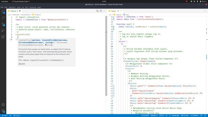Click the JavaScript language mode indicator

tap(175, 116)
